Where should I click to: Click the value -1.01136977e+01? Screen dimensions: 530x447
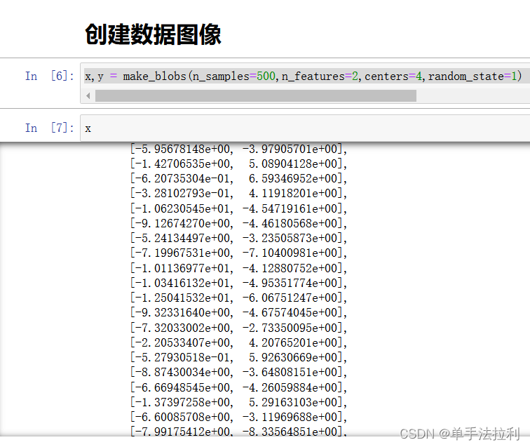pos(182,268)
